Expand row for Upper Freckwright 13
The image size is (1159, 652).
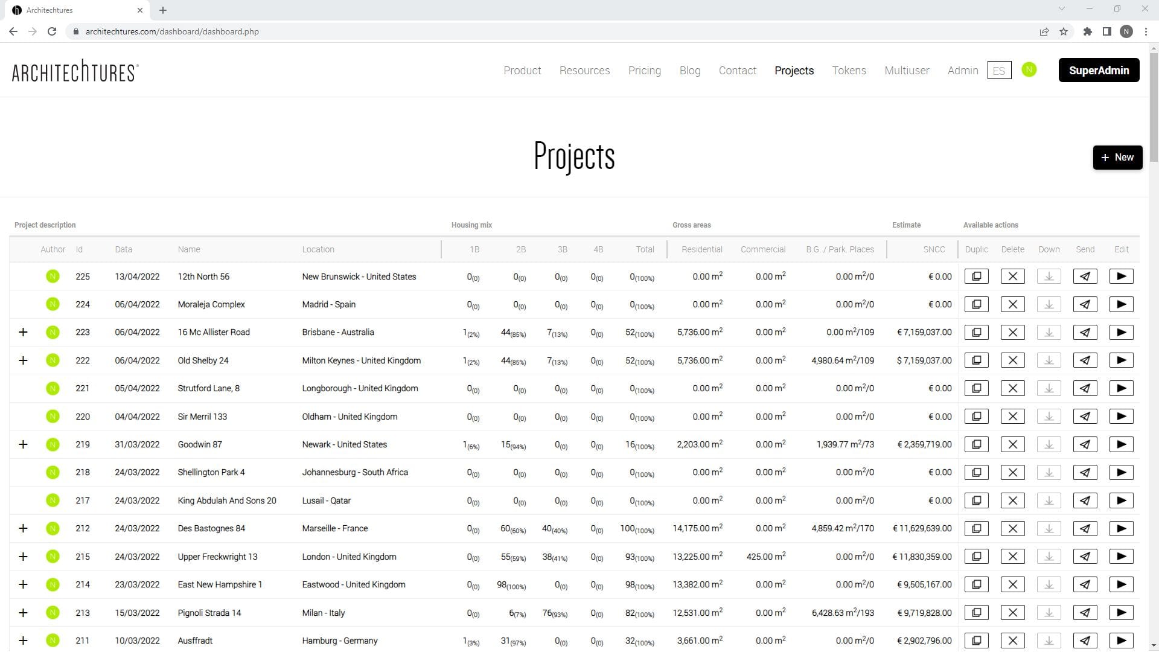24,557
